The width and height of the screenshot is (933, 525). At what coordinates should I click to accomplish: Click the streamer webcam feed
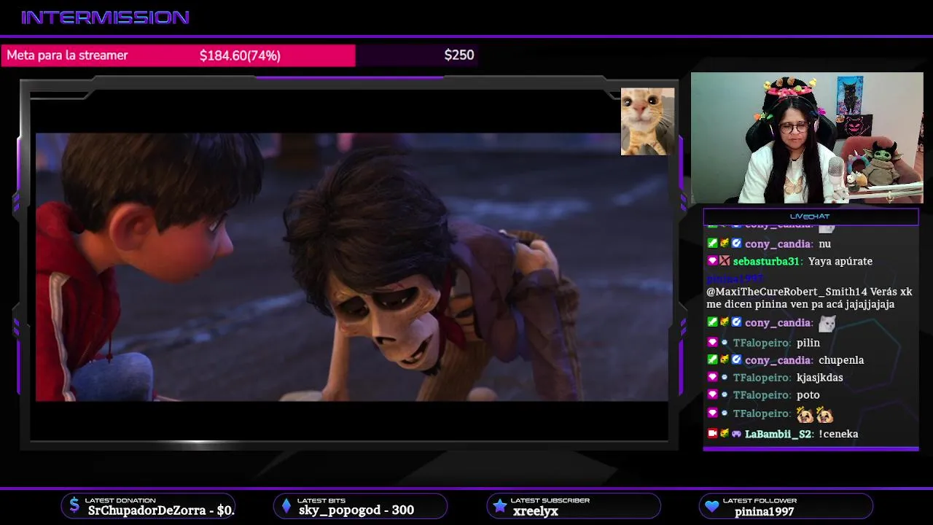pos(807,138)
